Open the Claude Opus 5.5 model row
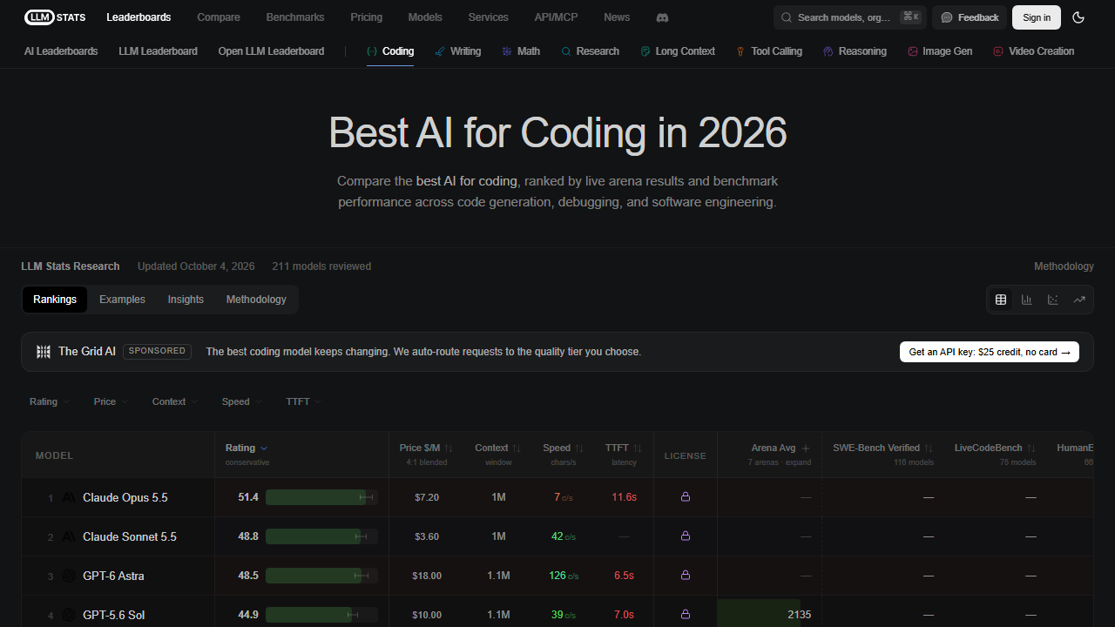The height and width of the screenshot is (627, 1115). (x=557, y=497)
